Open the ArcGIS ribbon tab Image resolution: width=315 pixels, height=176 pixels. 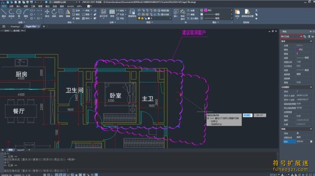(70, 7)
